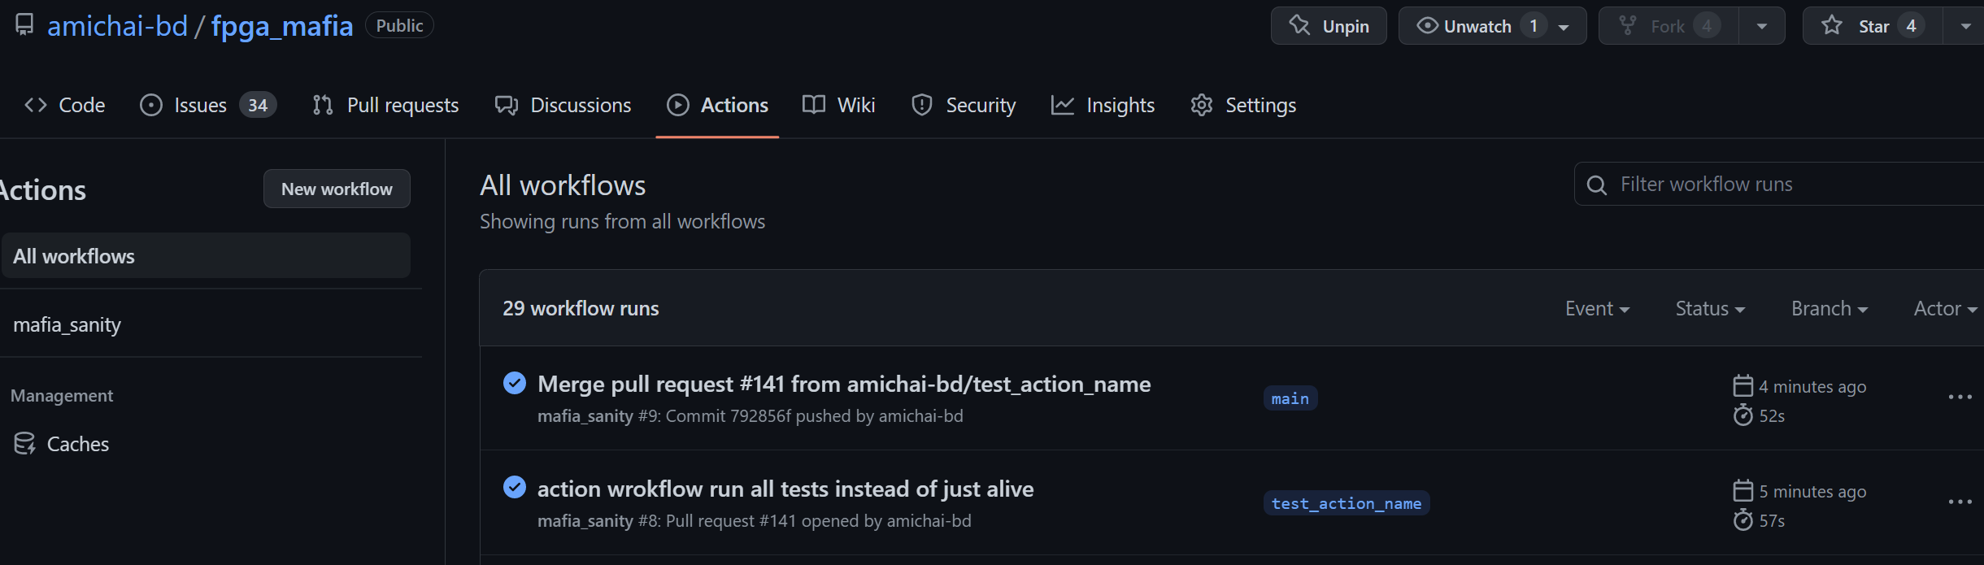Click the Settings gear icon
The image size is (1984, 565).
(1202, 105)
